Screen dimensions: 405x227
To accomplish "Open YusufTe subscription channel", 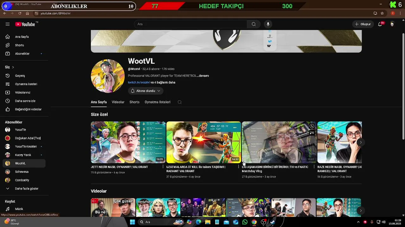I will click(x=24, y=130).
